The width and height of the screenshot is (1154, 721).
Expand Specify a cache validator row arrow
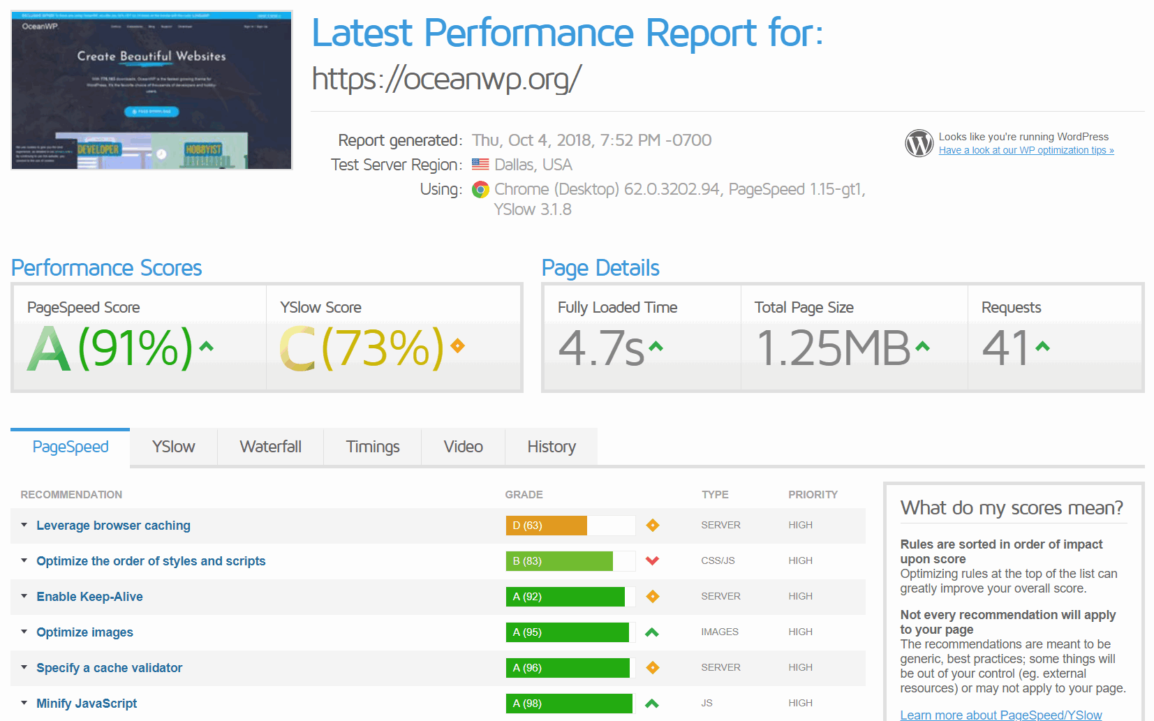[x=24, y=667]
